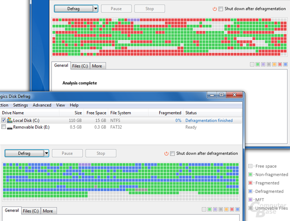Sort by the Size column header

[x=71, y=113]
